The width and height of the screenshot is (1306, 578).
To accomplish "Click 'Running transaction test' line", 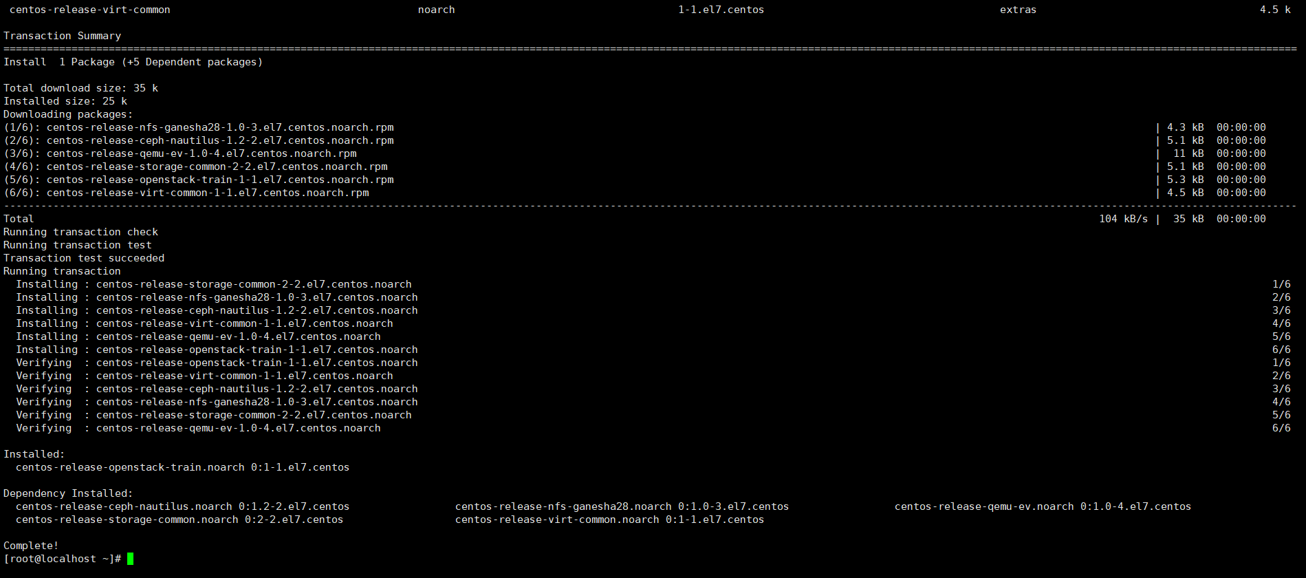I will pyautogui.click(x=78, y=245).
